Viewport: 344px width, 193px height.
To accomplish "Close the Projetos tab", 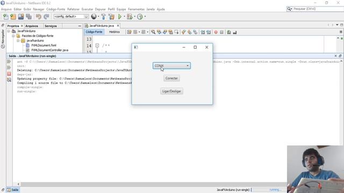I will click(x=21, y=26).
